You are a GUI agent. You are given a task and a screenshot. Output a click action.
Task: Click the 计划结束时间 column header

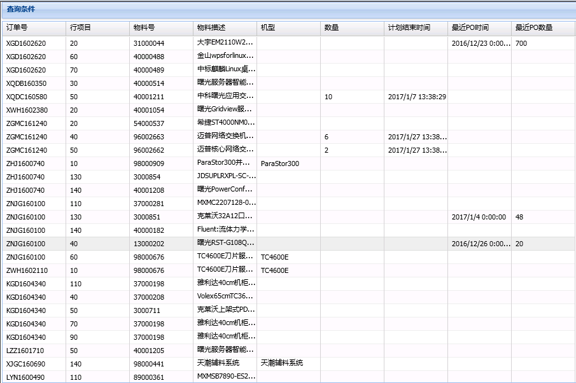(416, 28)
